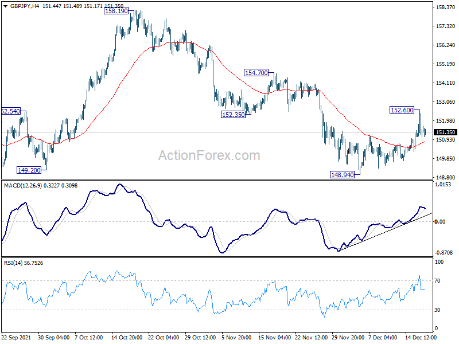
Task: Click the 152.350 price label
Action: pos(233,115)
